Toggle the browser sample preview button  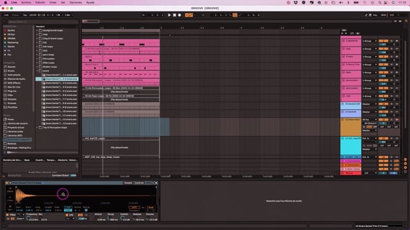pyautogui.click(x=5, y=152)
